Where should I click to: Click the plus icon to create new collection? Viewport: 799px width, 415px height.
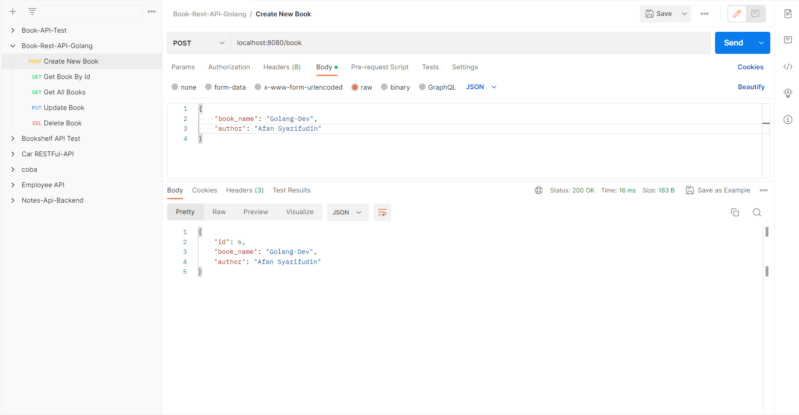click(13, 11)
